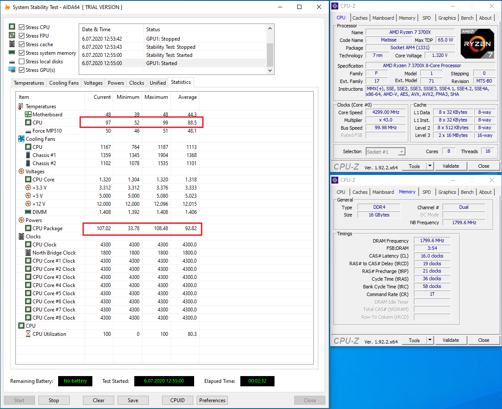Click the AMD Ryzen 7 logo image

click(x=477, y=44)
